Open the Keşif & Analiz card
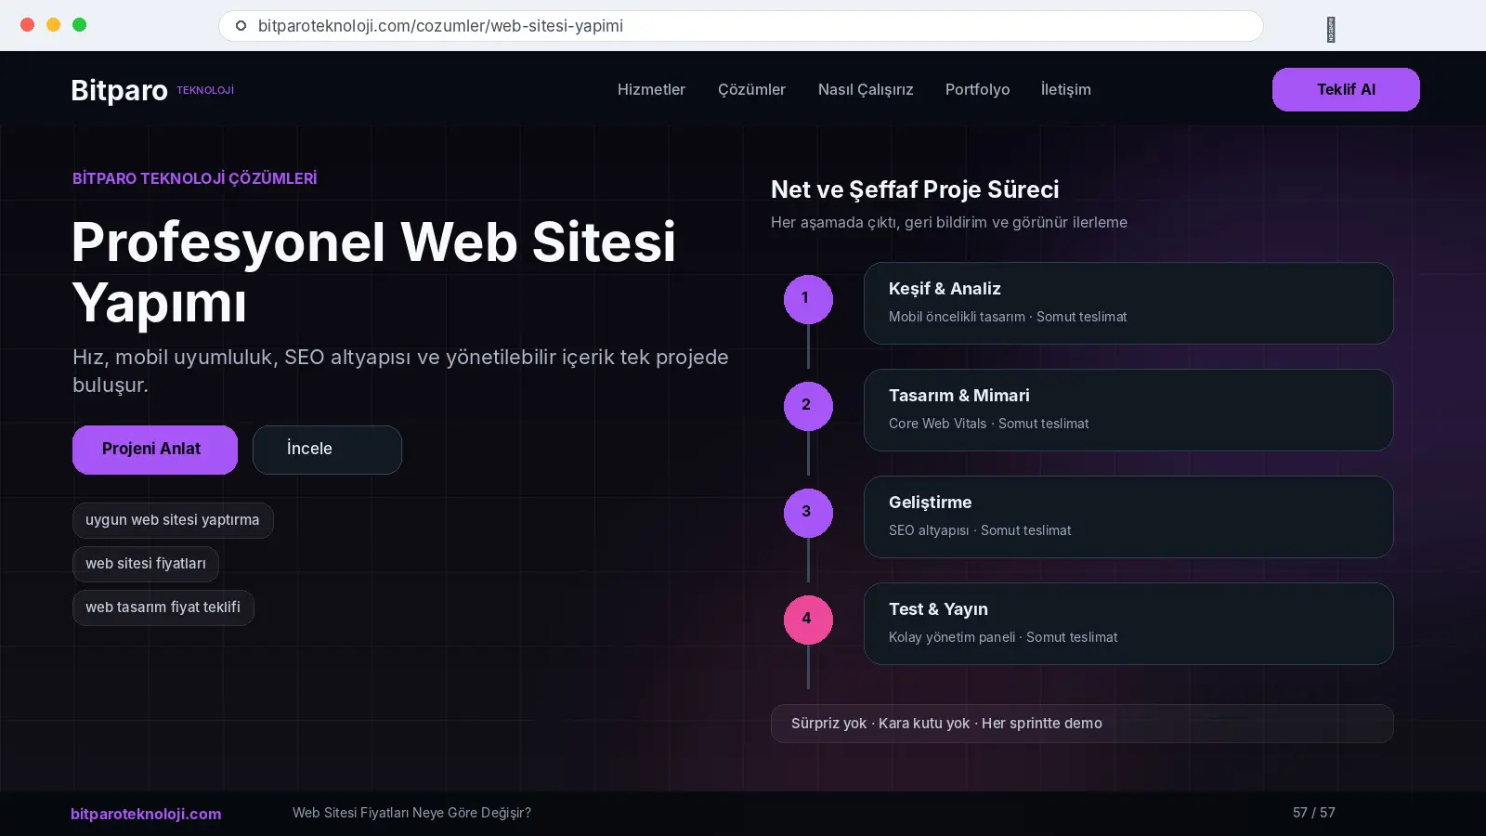The width and height of the screenshot is (1486, 836). click(x=1128, y=303)
